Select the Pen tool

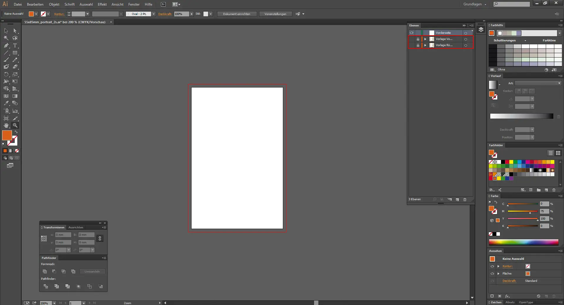click(6, 46)
